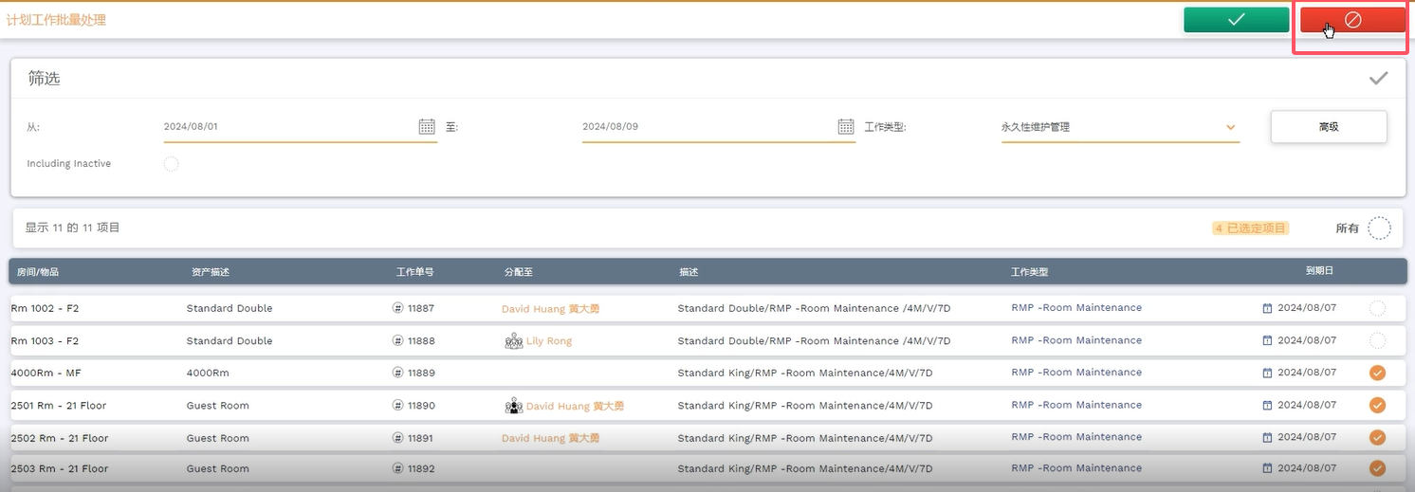The width and height of the screenshot is (1415, 492).
Task: Click the 描述 column header
Action: click(689, 272)
